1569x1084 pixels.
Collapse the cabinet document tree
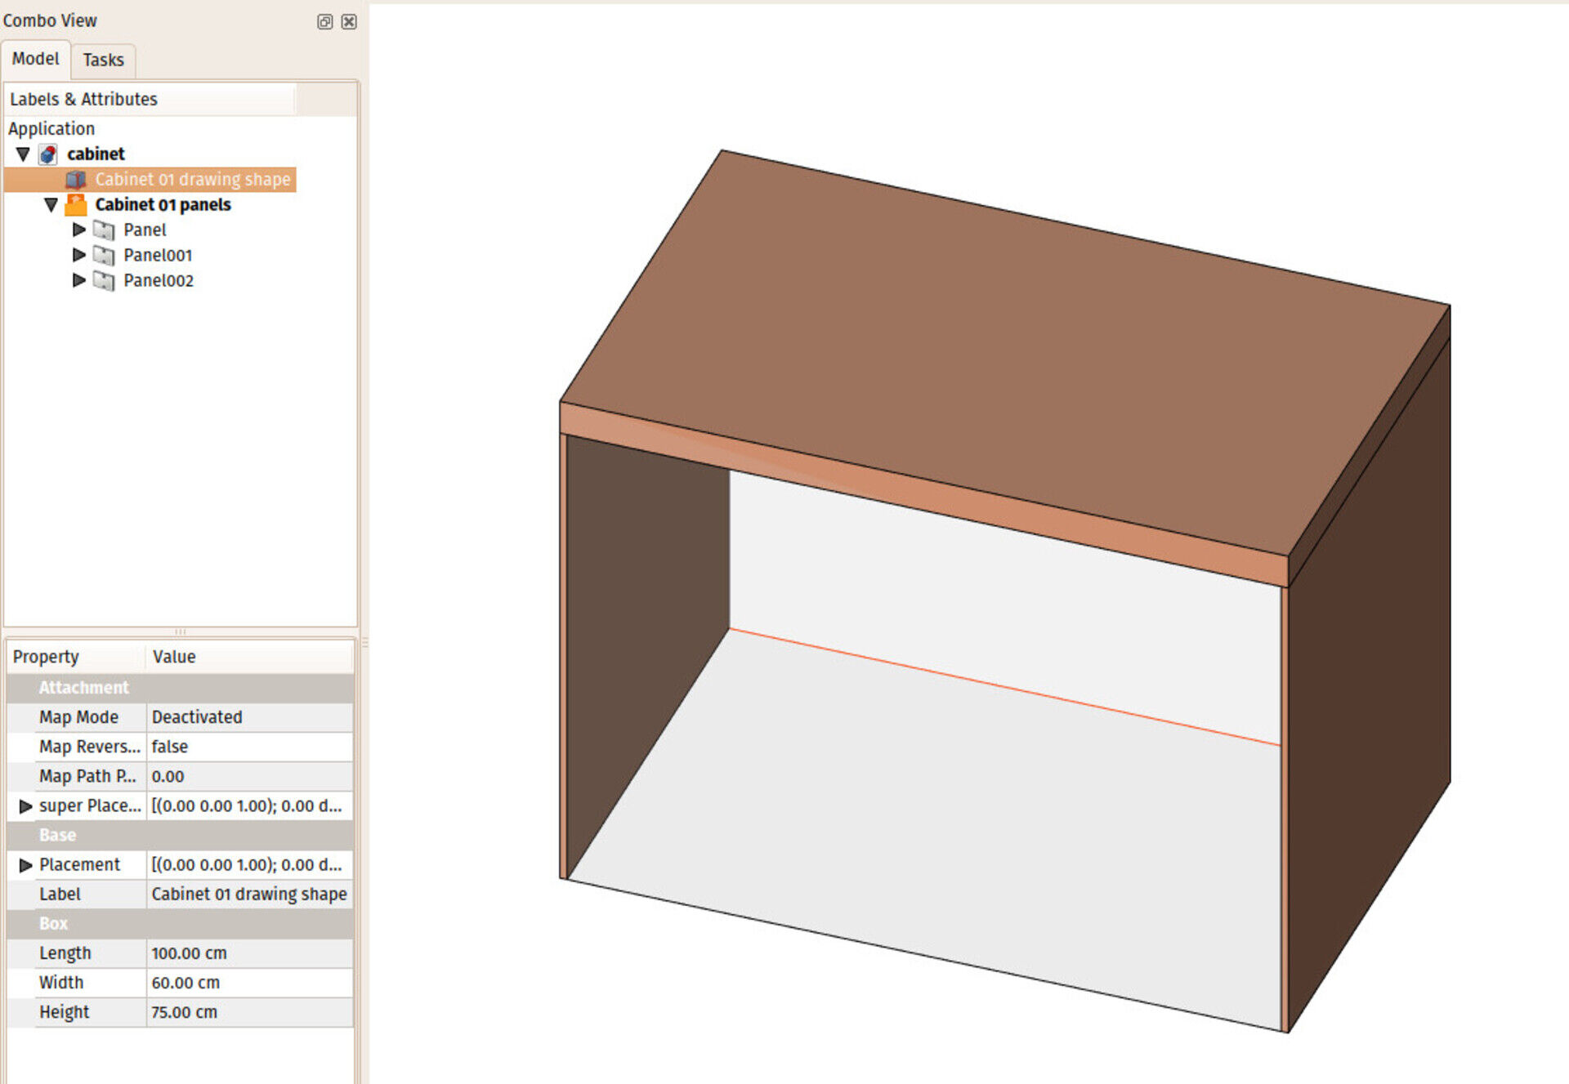[23, 154]
